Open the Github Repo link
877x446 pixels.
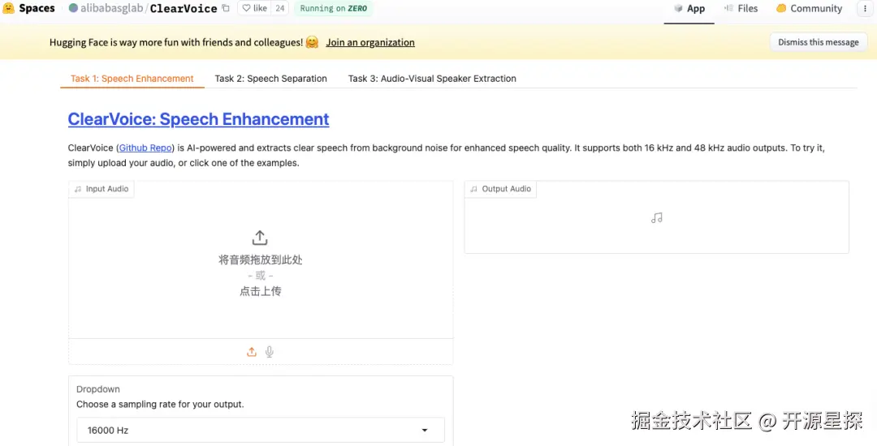(x=145, y=148)
